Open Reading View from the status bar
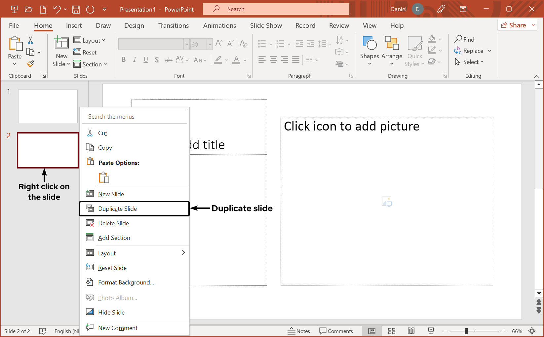 (411, 331)
